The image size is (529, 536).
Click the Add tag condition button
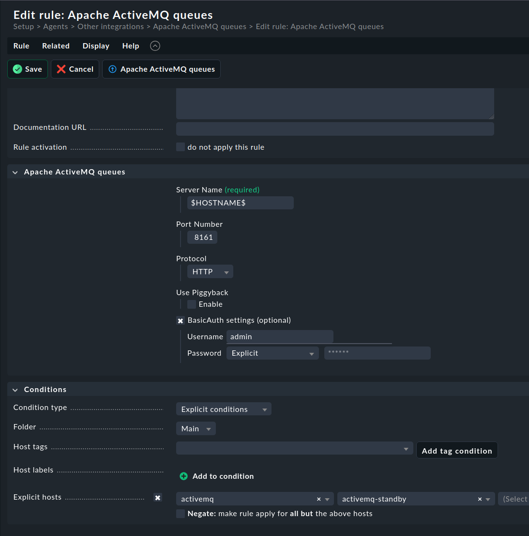tap(456, 450)
